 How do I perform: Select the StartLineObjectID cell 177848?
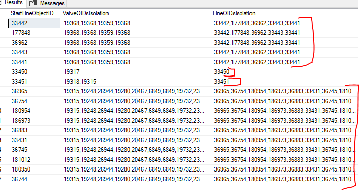[x=34, y=33]
